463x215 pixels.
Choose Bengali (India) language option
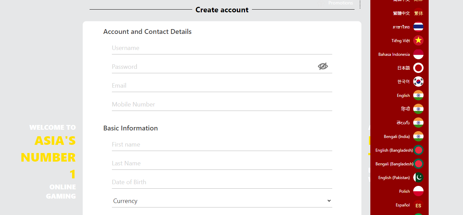(397, 137)
